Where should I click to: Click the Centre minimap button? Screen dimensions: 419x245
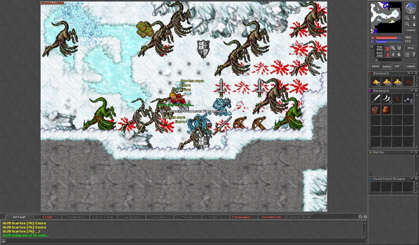pos(411,30)
